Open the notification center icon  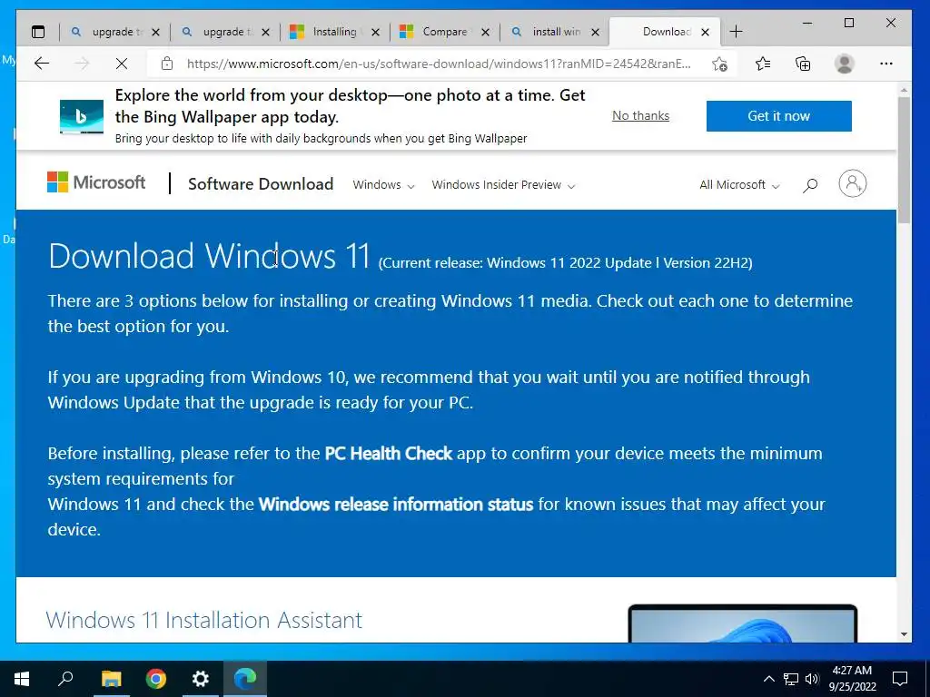[900, 679]
